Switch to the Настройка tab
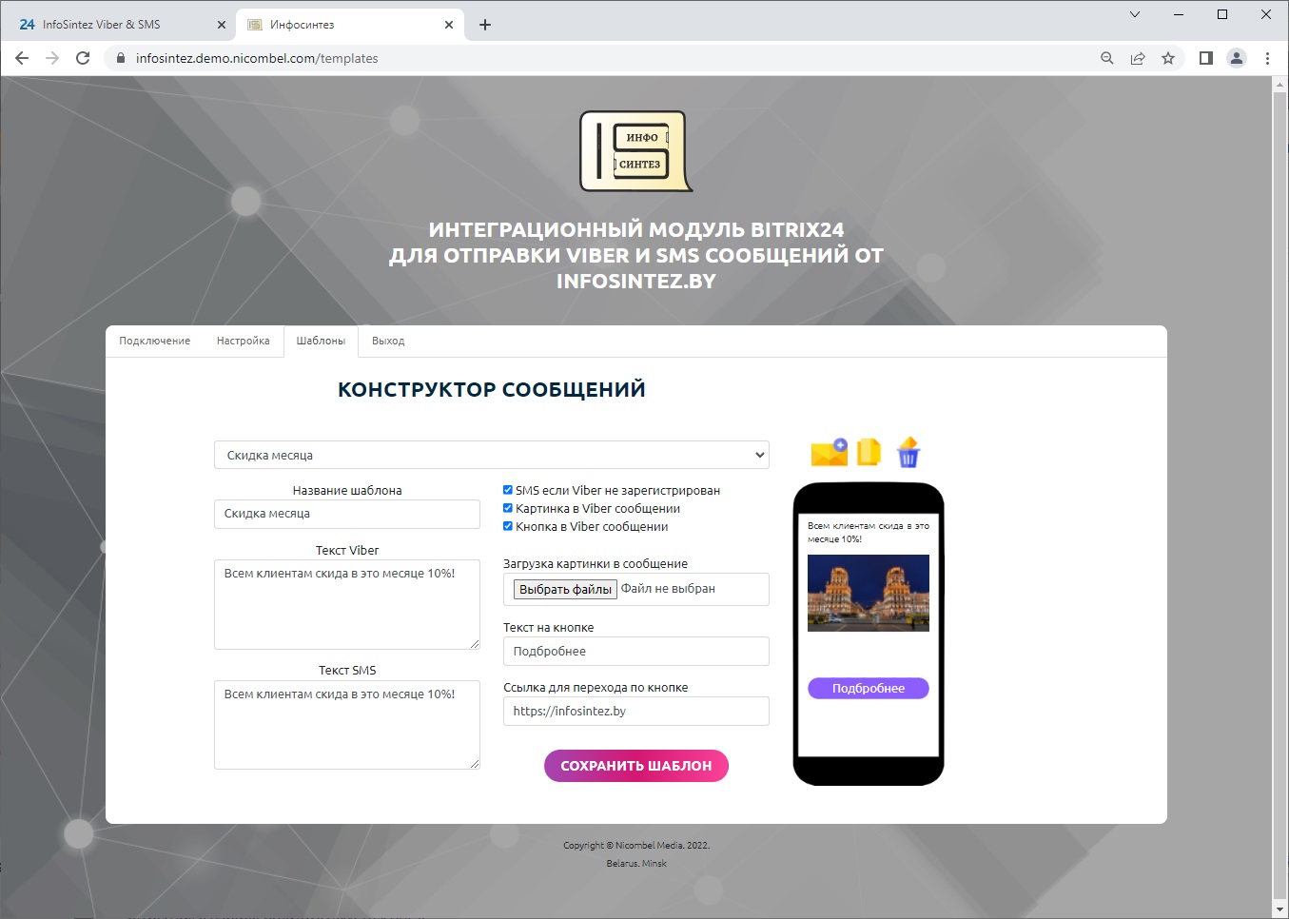This screenshot has height=919, width=1289. 243,341
